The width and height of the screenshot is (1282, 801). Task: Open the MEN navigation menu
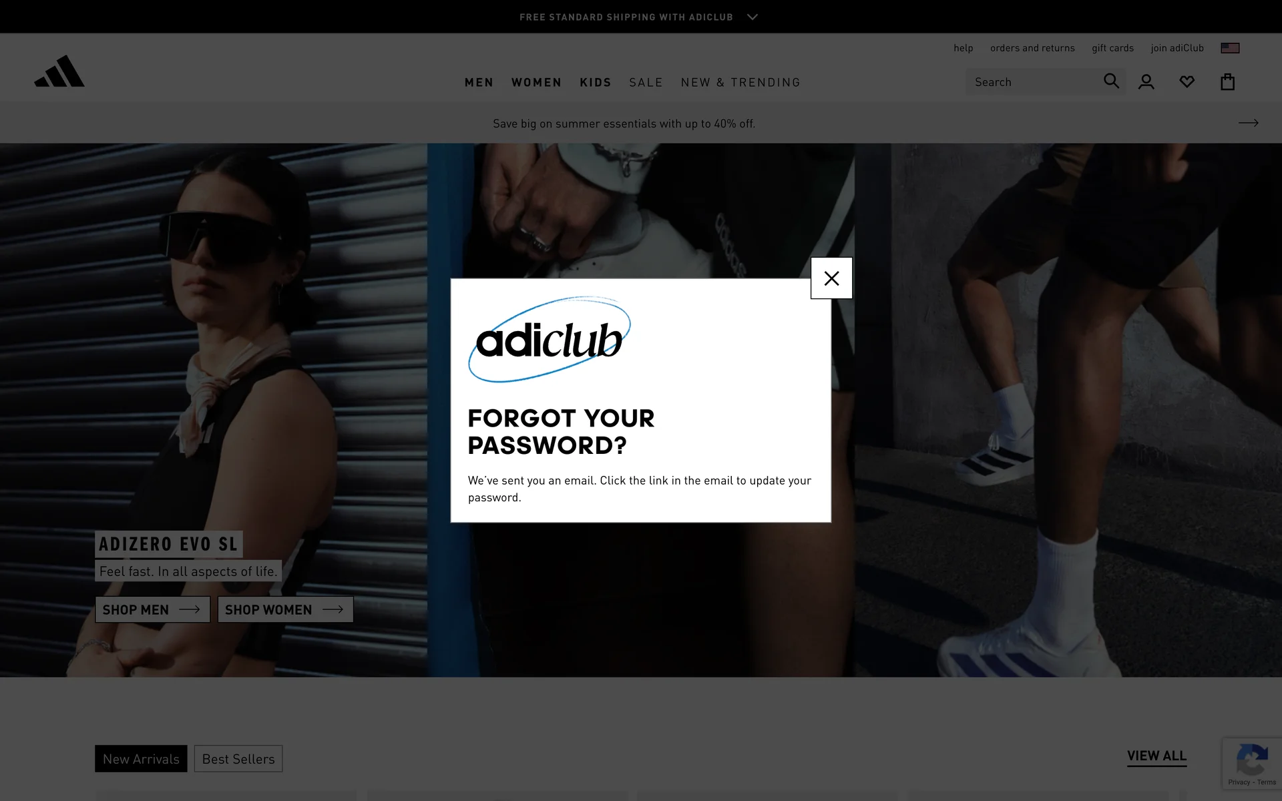tap(479, 82)
